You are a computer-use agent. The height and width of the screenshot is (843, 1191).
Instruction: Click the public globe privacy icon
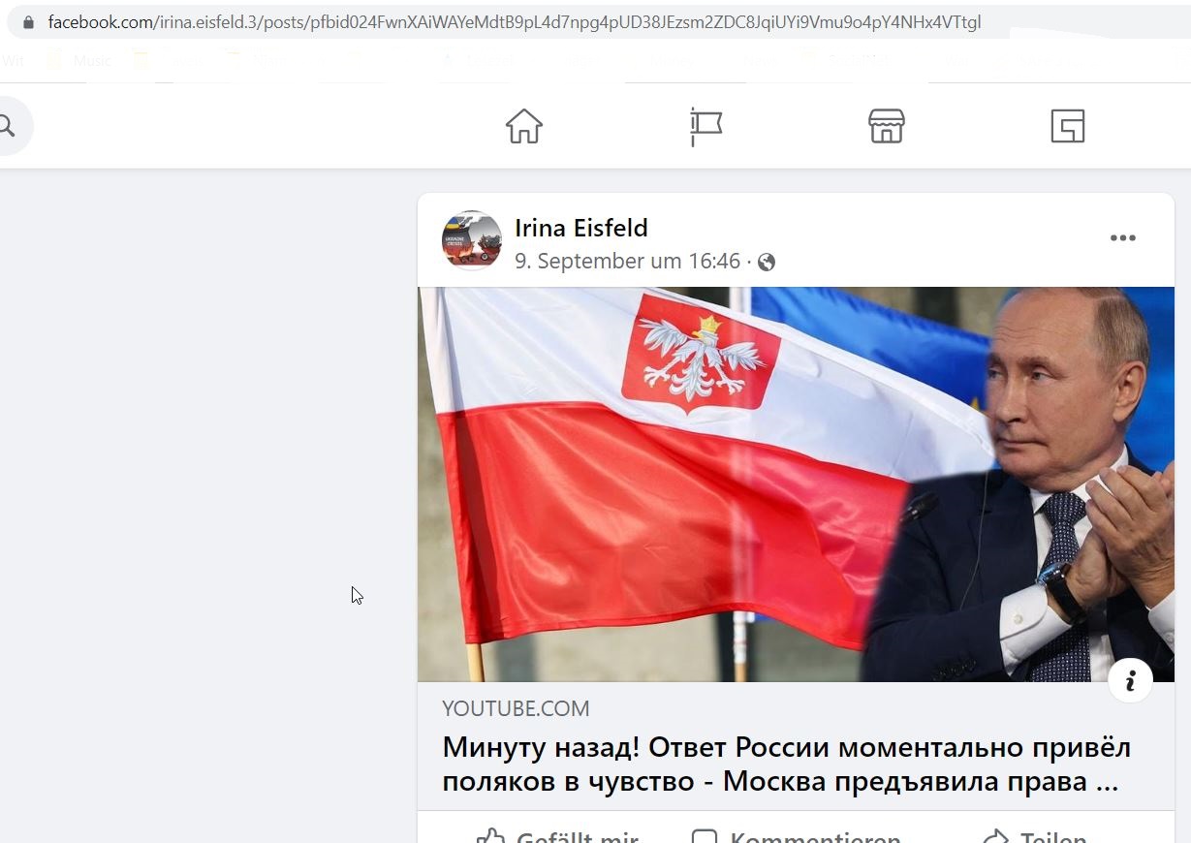(x=767, y=263)
